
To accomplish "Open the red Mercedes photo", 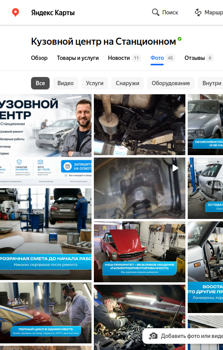I will [x=140, y=252].
